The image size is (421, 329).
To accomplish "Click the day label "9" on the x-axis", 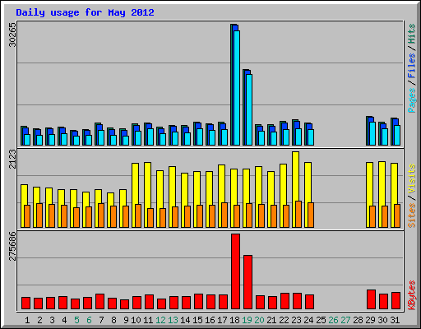I will (126, 320).
